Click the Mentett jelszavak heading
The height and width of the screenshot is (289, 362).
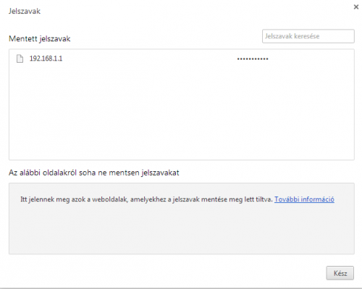point(40,39)
